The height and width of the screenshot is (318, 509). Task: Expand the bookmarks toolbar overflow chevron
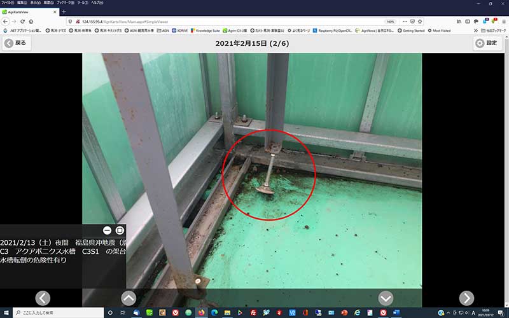click(477, 30)
